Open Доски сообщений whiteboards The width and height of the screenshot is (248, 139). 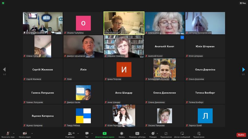point(182,134)
